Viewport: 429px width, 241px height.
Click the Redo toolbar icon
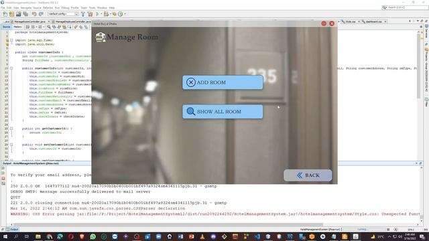[x=41, y=14]
